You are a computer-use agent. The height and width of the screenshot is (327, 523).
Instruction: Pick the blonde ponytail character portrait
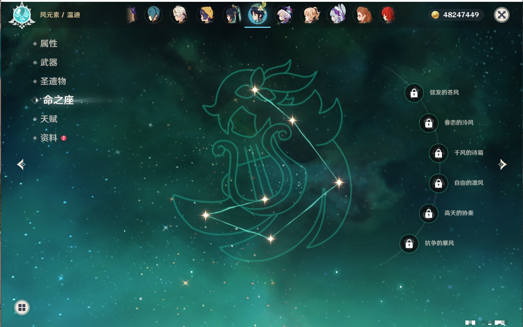[311, 15]
